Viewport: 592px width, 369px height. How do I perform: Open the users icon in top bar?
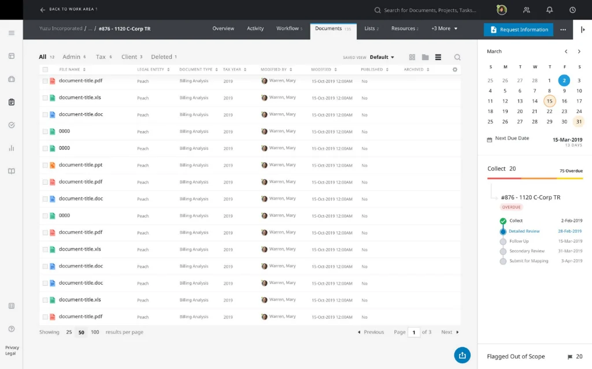[526, 10]
